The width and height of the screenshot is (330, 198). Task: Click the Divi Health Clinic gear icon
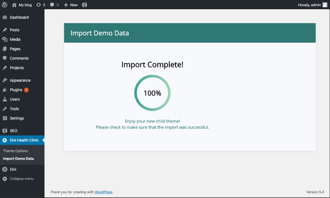pos(5,140)
